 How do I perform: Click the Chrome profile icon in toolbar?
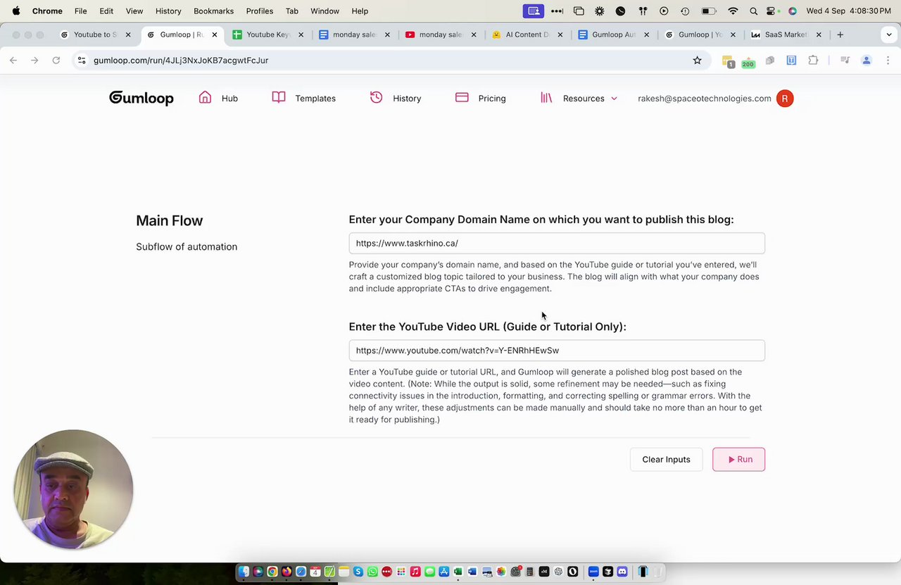click(867, 61)
